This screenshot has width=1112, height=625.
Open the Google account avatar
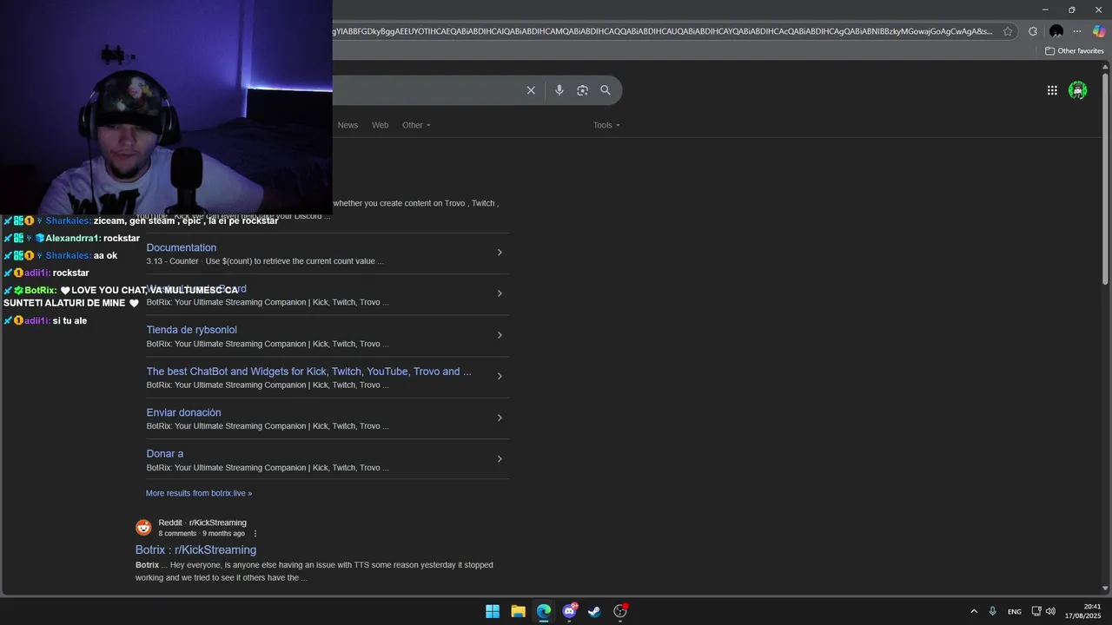[1078, 90]
